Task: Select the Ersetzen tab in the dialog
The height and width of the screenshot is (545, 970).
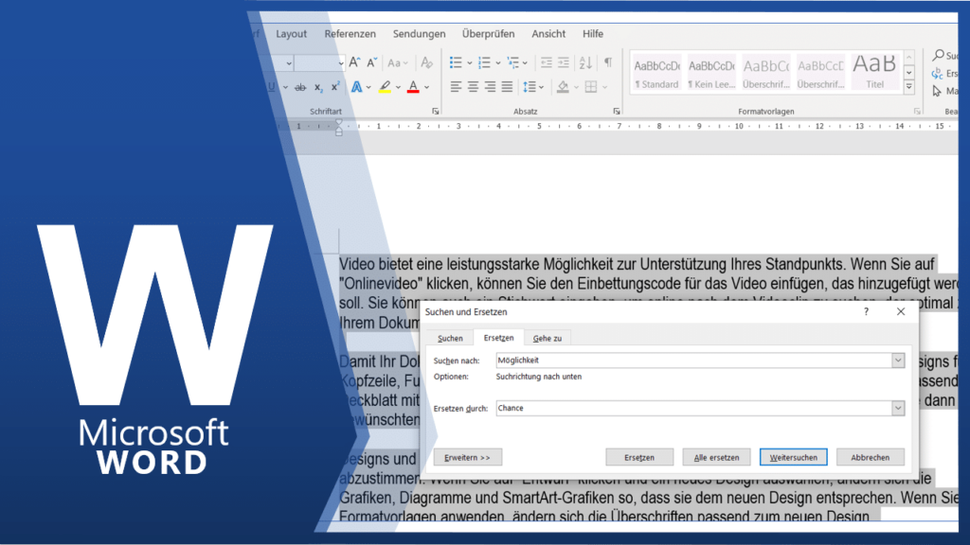Action: (x=498, y=338)
